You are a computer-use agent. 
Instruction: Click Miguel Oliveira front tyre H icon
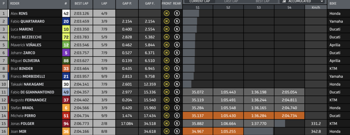coord(166,61)
